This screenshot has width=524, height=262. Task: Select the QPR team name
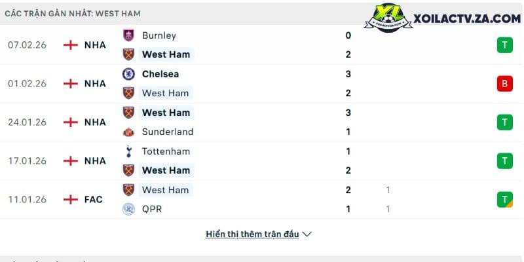tap(152, 209)
